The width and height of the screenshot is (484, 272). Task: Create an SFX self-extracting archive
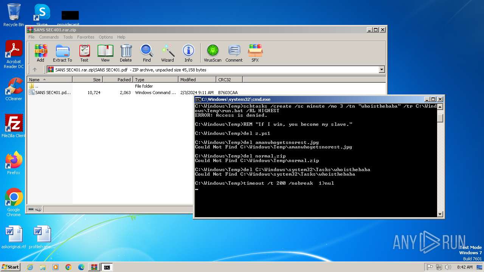pos(255,53)
